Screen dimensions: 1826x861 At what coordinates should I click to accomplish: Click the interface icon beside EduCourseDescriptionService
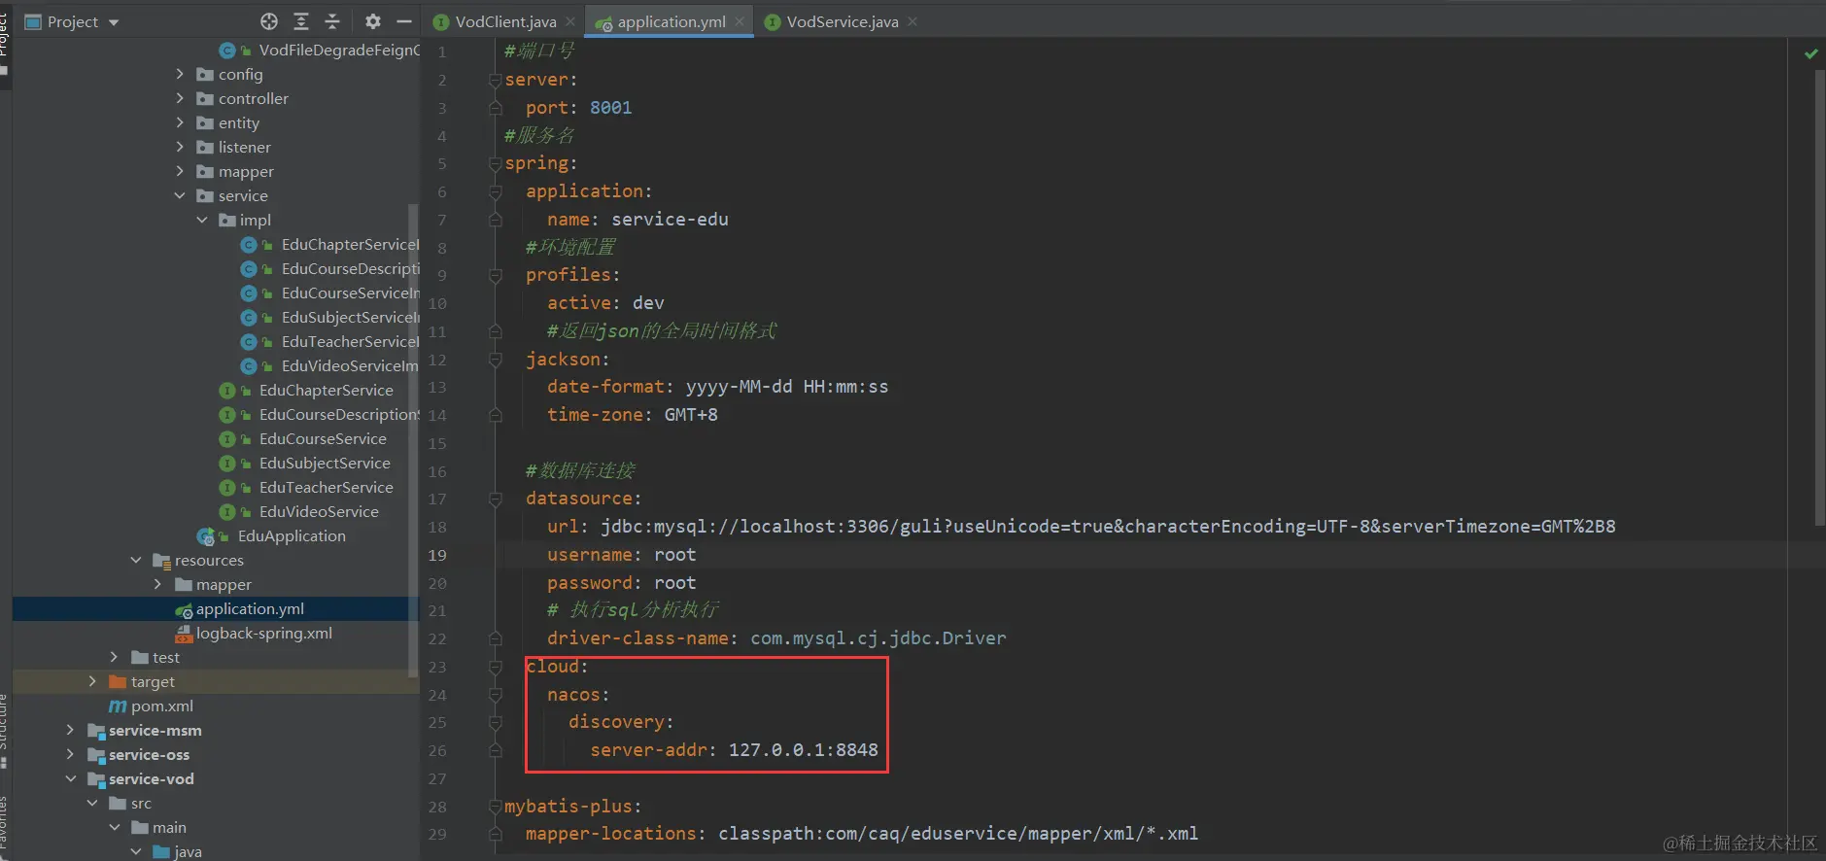[x=227, y=414]
